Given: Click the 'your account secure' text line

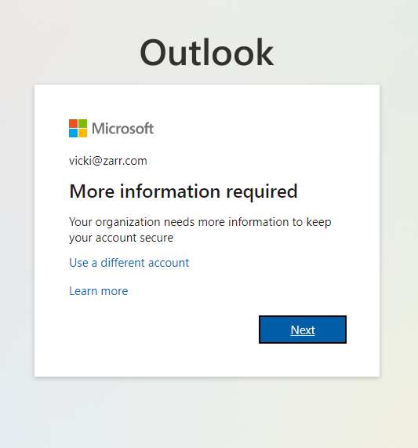Looking at the screenshot, I should (122, 238).
